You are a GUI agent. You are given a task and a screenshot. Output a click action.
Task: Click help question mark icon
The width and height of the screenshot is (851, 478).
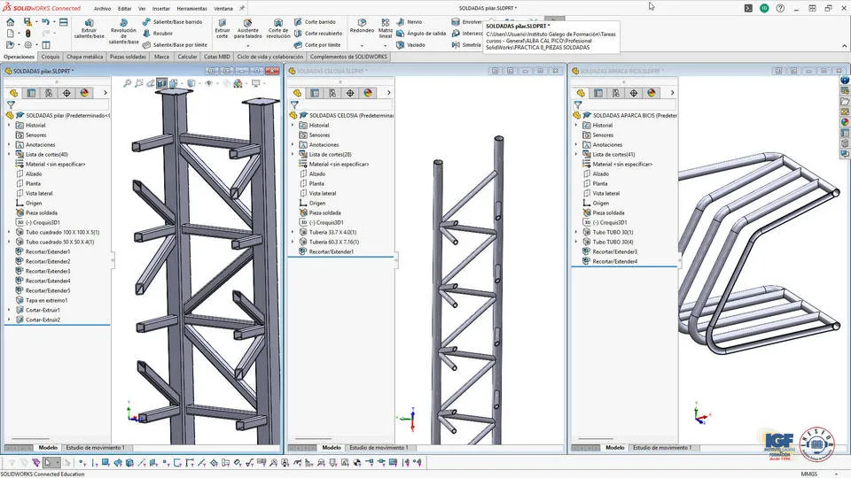click(x=780, y=8)
